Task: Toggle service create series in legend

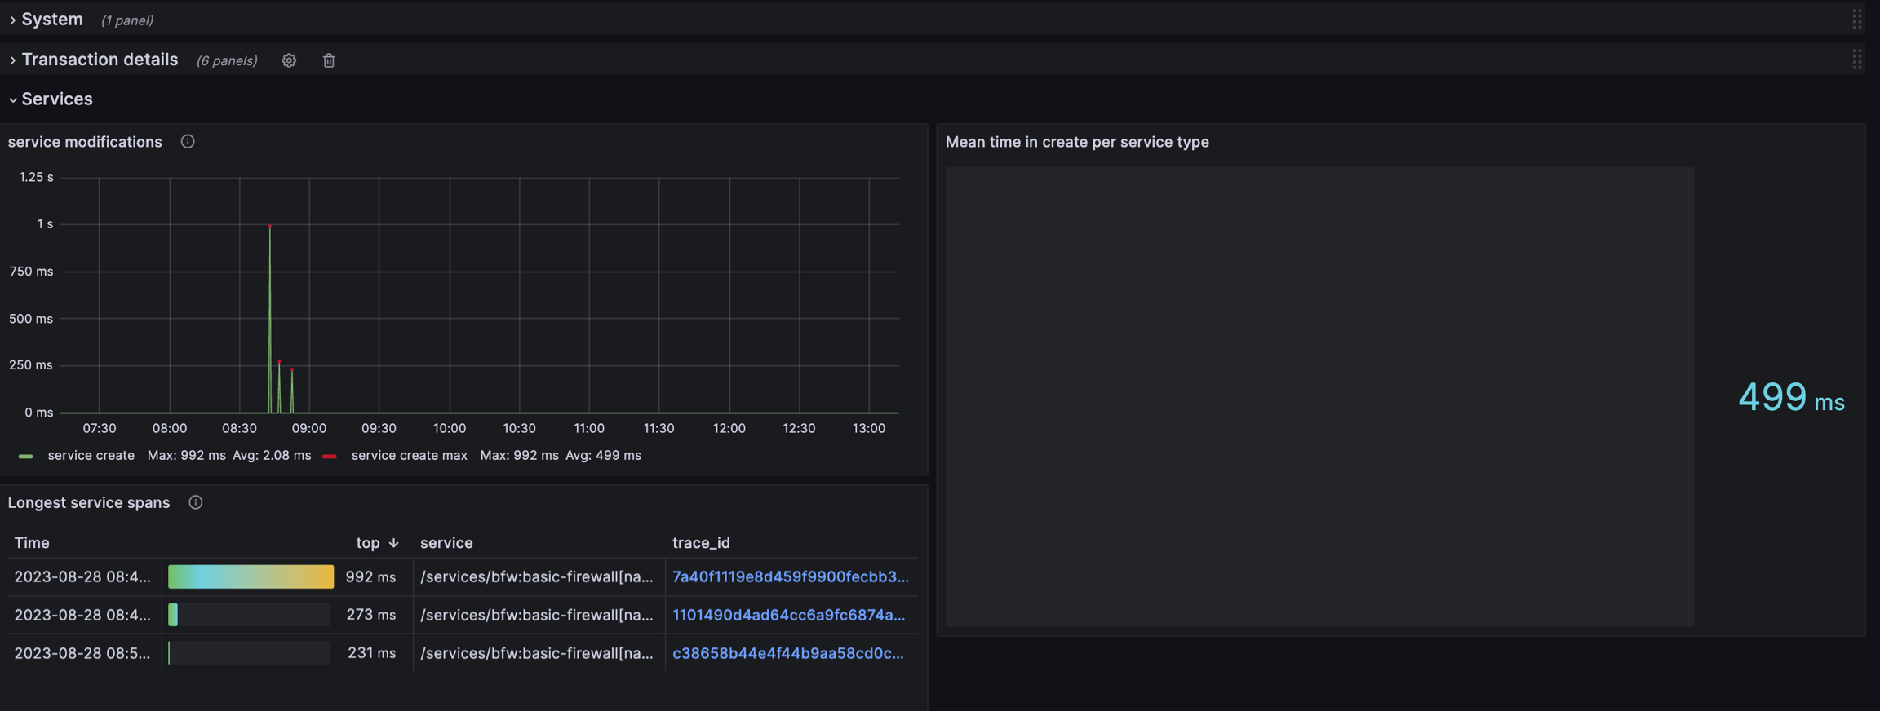Action: 91,456
